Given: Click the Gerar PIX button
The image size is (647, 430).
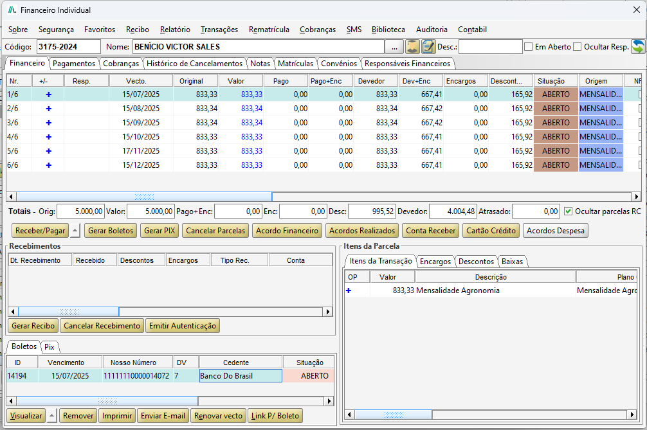Looking at the screenshot, I should pyautogui.click(x=159, y=231).
